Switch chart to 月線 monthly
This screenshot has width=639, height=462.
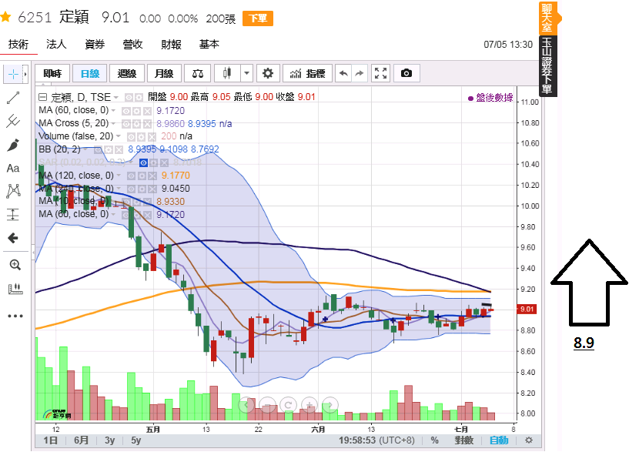[x=164, y=74]
